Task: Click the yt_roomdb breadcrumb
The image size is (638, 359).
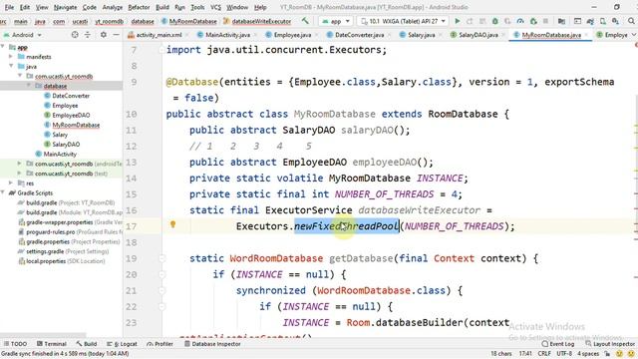Action: [x=109, y=21]
